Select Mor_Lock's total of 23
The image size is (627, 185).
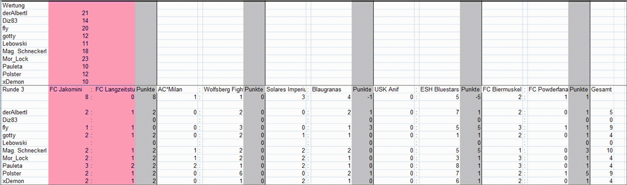pos(85,59)
